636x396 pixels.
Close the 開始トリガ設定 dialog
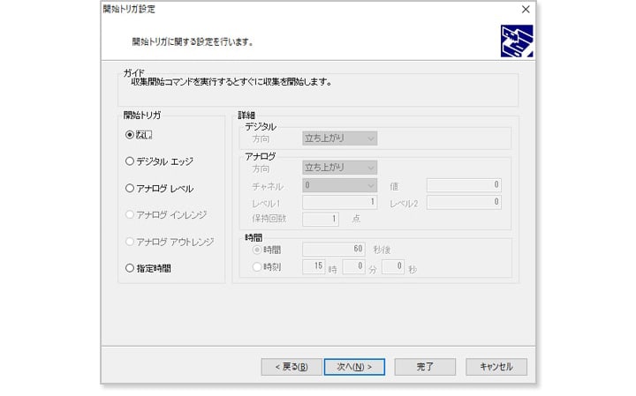click(x=526, y=10)
